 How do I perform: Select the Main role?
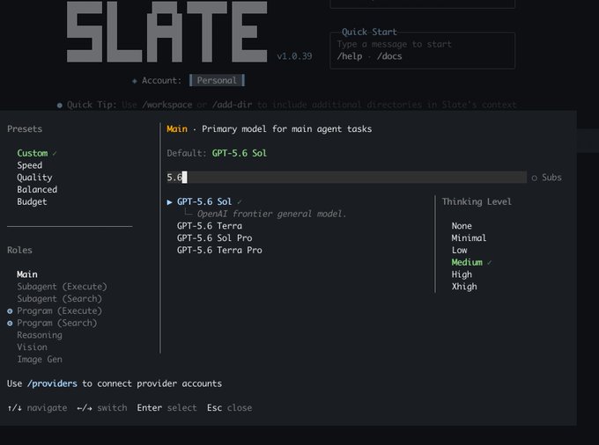coord(27,274)
